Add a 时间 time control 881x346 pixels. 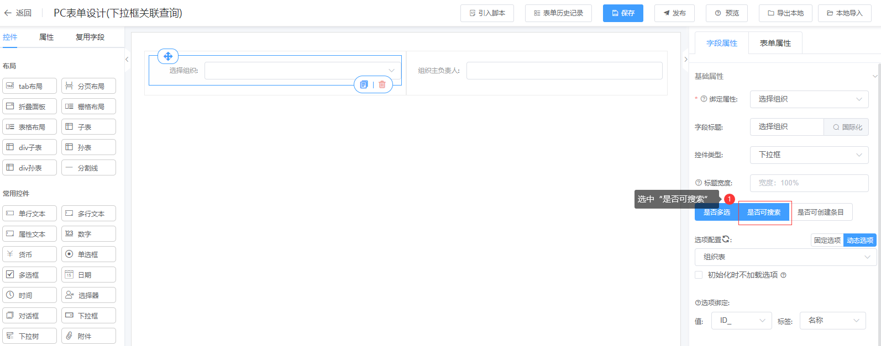(30, 295)
